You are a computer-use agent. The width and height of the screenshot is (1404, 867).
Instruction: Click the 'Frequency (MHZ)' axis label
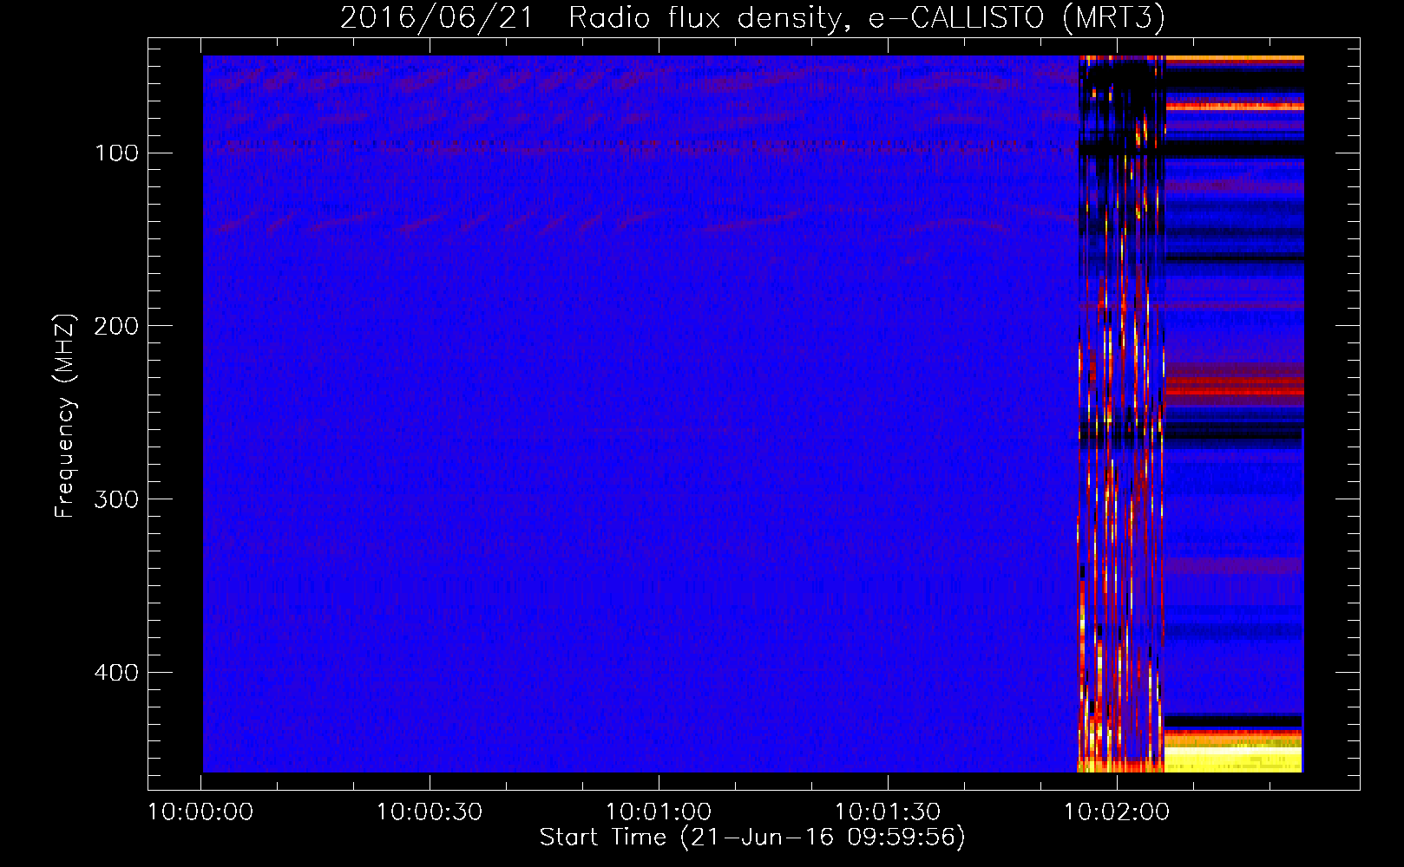click(x=65, y=416)
